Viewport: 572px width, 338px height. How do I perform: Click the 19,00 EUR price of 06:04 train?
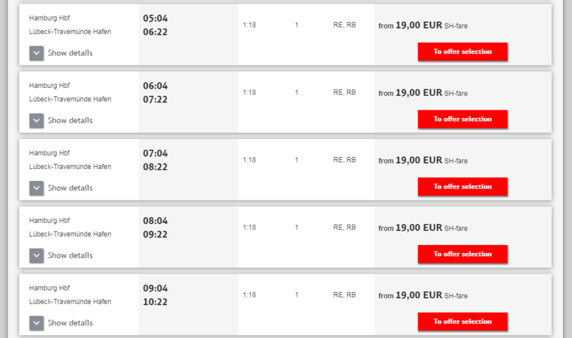pyautogui.click(x=419, y=93)
